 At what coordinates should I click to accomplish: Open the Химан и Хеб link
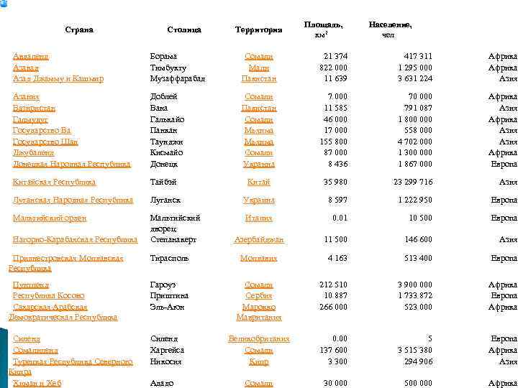(37, 384)
